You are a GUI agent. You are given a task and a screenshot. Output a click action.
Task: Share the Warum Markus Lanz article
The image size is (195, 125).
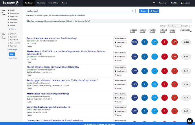click(x=118, y=115)
